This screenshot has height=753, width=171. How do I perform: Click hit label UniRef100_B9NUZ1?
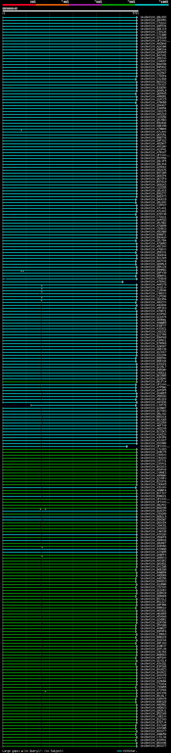(x=153, y=496)
